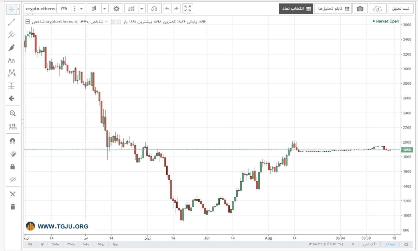The width and height of the screenshot is (418, 251).
Task: Open the zoom-in magnifier tool
Action: click(x=13, y=114)
